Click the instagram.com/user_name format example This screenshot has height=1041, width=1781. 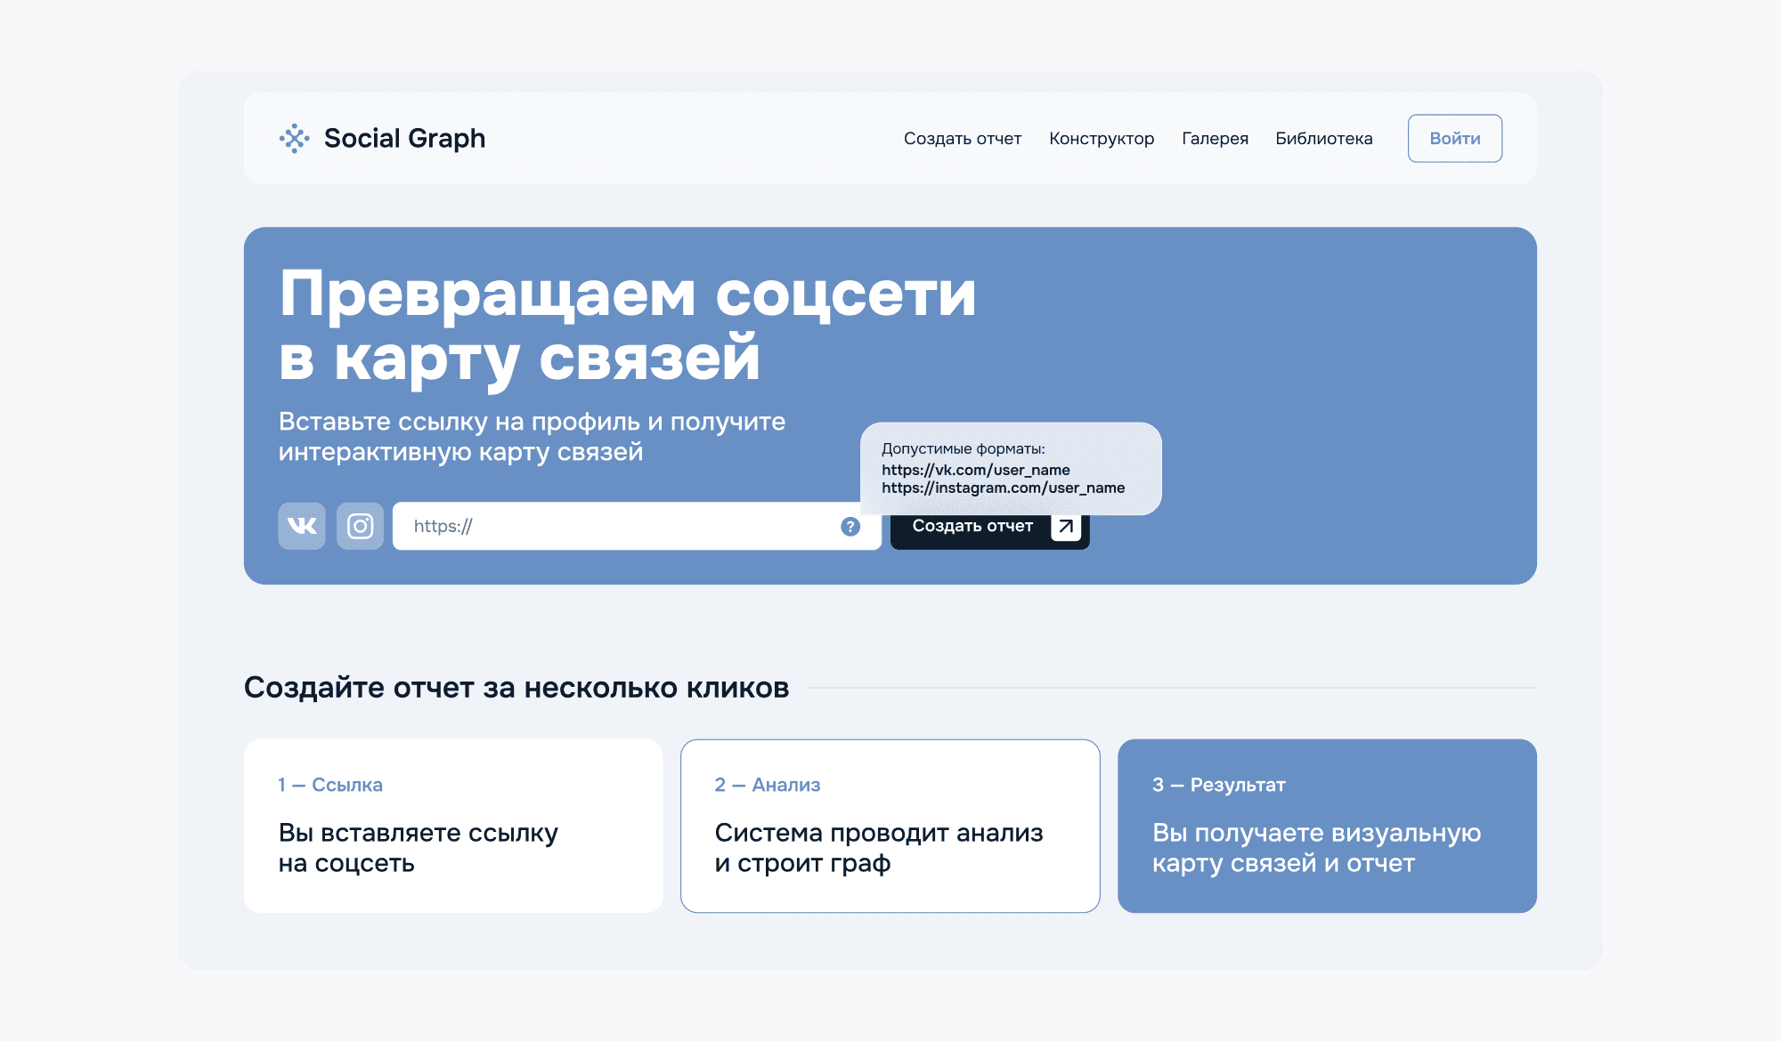tap(1003, 488)
